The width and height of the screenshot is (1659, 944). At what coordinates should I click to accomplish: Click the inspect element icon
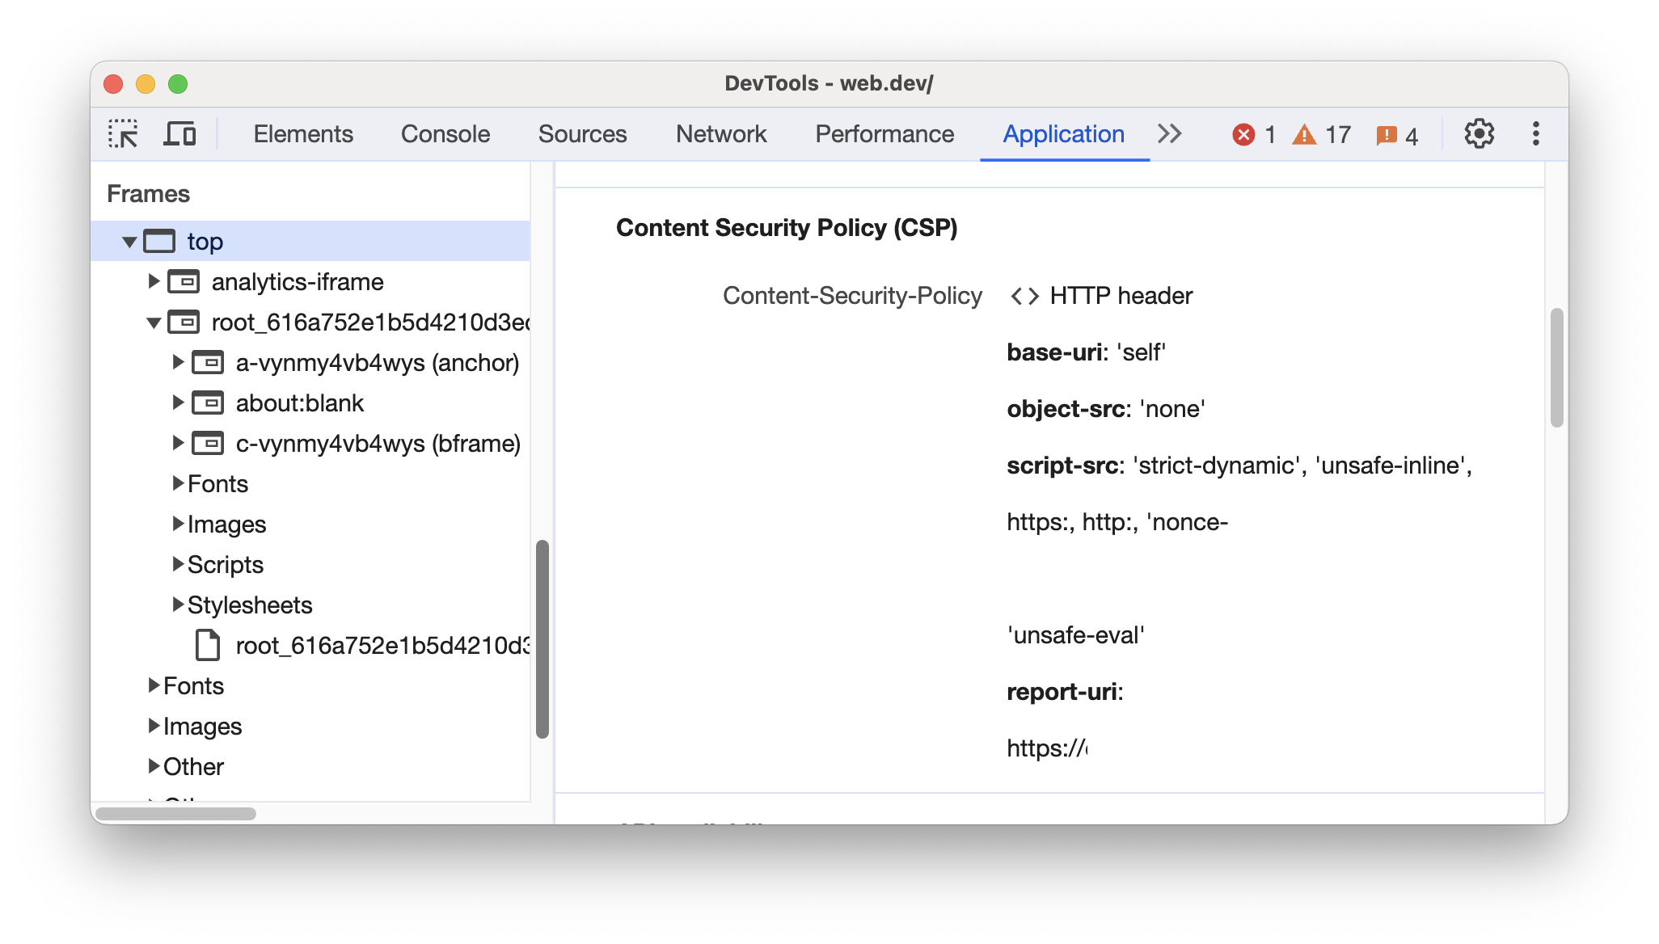[125, 132]
